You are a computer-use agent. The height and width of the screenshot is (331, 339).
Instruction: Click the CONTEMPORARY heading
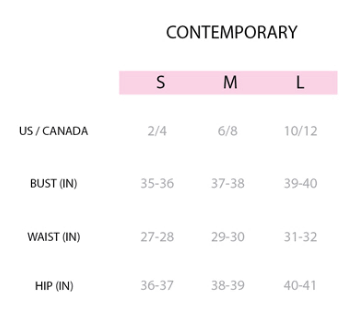[x=231, y=32]
